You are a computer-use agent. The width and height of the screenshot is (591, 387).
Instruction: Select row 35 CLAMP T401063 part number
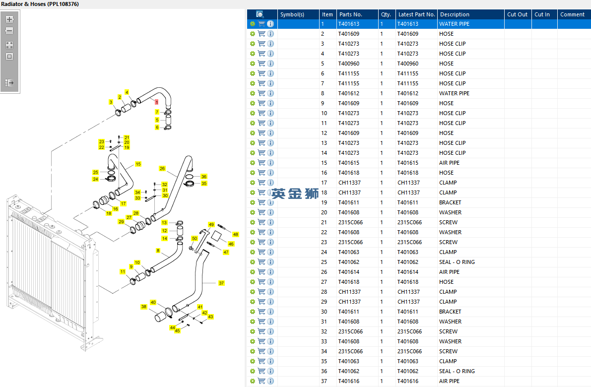pyautogui.click(x=349, y=361)
